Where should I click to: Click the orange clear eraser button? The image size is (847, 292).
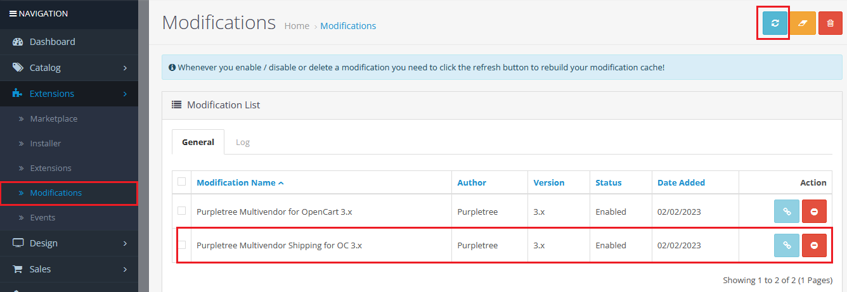pos(803,23)
